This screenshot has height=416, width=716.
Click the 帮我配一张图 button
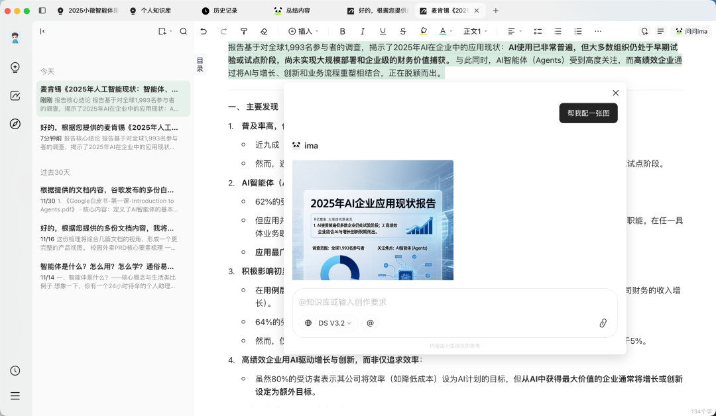click(x=588, y=113)
